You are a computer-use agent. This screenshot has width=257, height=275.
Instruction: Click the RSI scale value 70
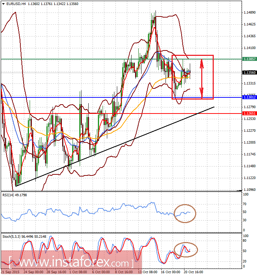(244, 204)
